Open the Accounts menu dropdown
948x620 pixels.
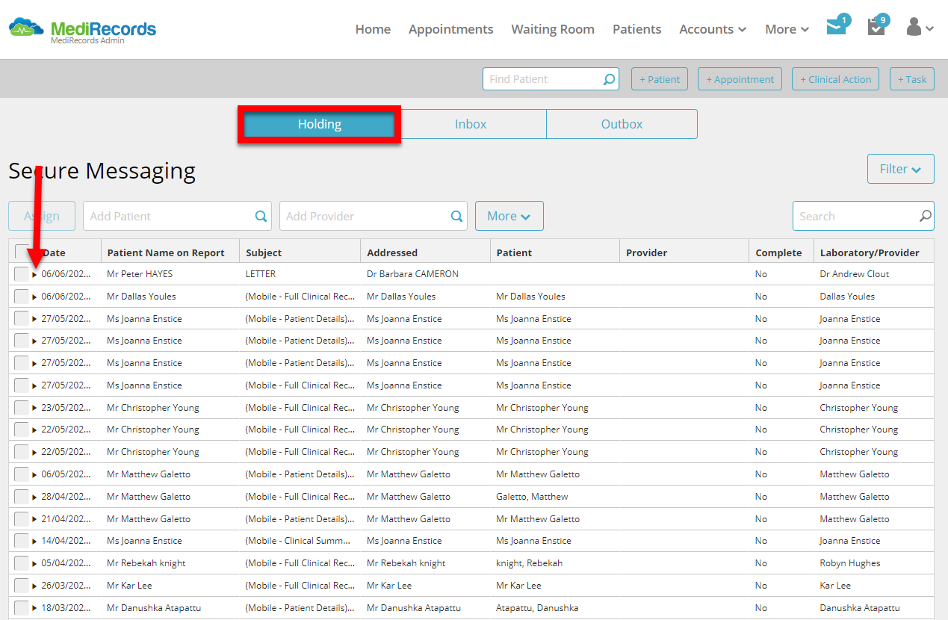(x=712, y=29)
